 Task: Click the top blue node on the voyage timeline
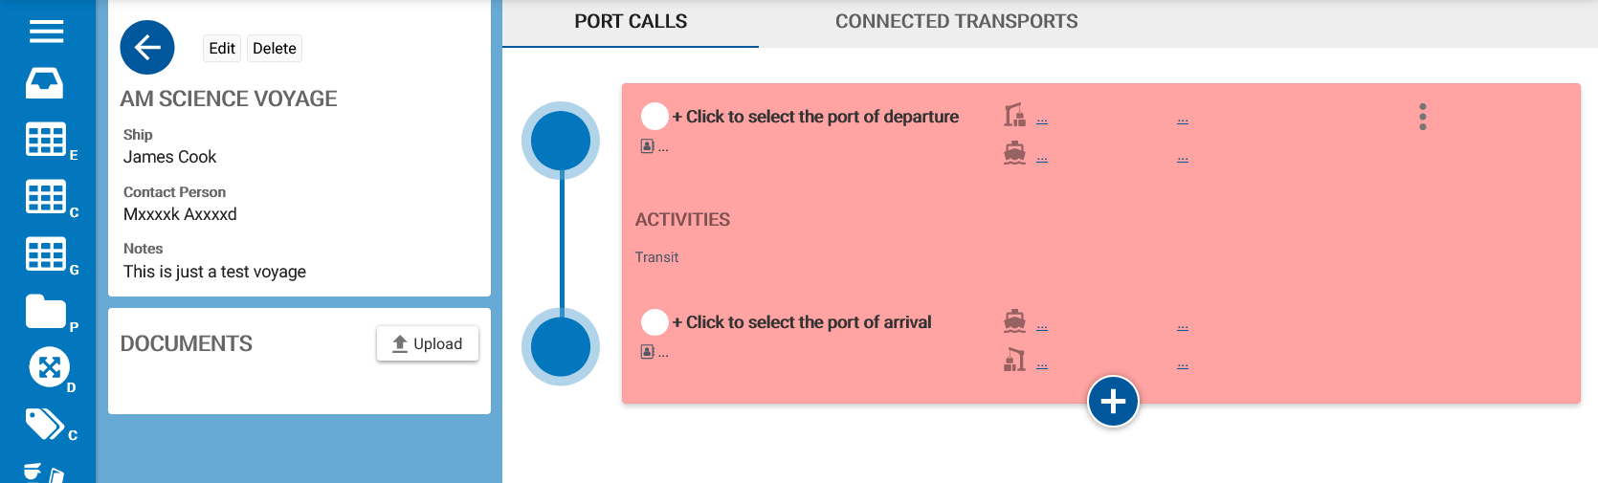coord(561,141)
